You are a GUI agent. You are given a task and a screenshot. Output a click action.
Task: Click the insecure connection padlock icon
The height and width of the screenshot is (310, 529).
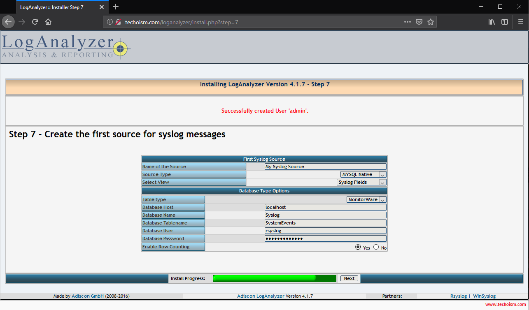pos(118,22)
